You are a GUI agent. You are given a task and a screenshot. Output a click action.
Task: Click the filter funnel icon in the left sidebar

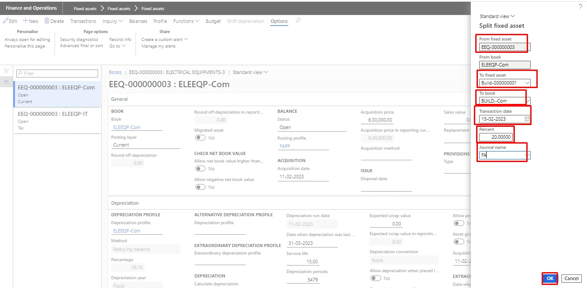pyautogui.click(x=6, y=71)
